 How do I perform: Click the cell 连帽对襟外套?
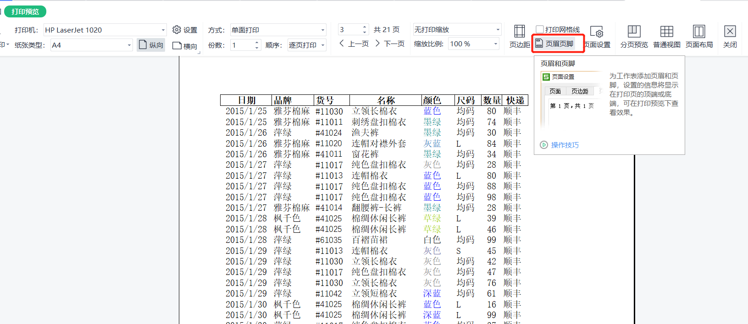[x=379, y=143]
